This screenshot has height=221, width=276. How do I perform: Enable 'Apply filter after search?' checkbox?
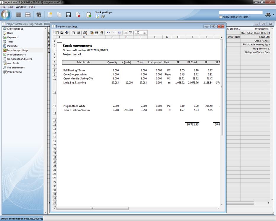coord(221,17)
